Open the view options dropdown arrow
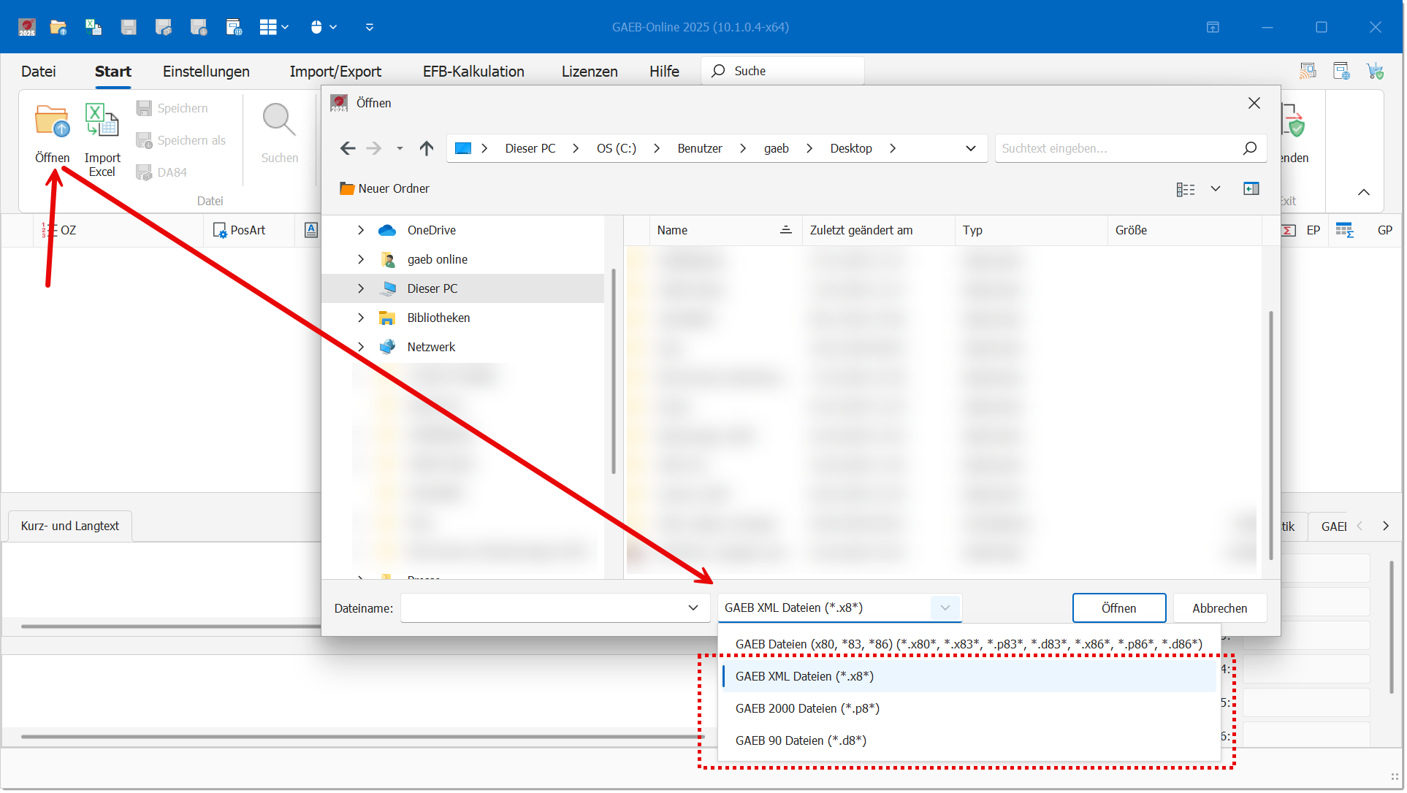The width and height of the screenshot is (1407, 793). click(1216, 188)
